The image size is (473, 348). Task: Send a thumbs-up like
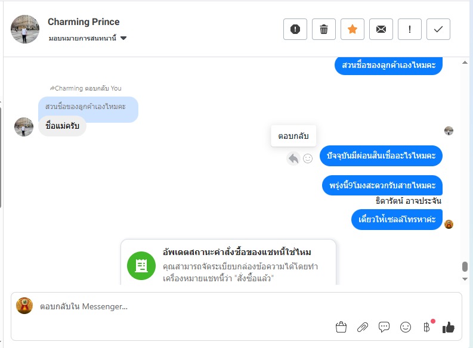[449, 327]
